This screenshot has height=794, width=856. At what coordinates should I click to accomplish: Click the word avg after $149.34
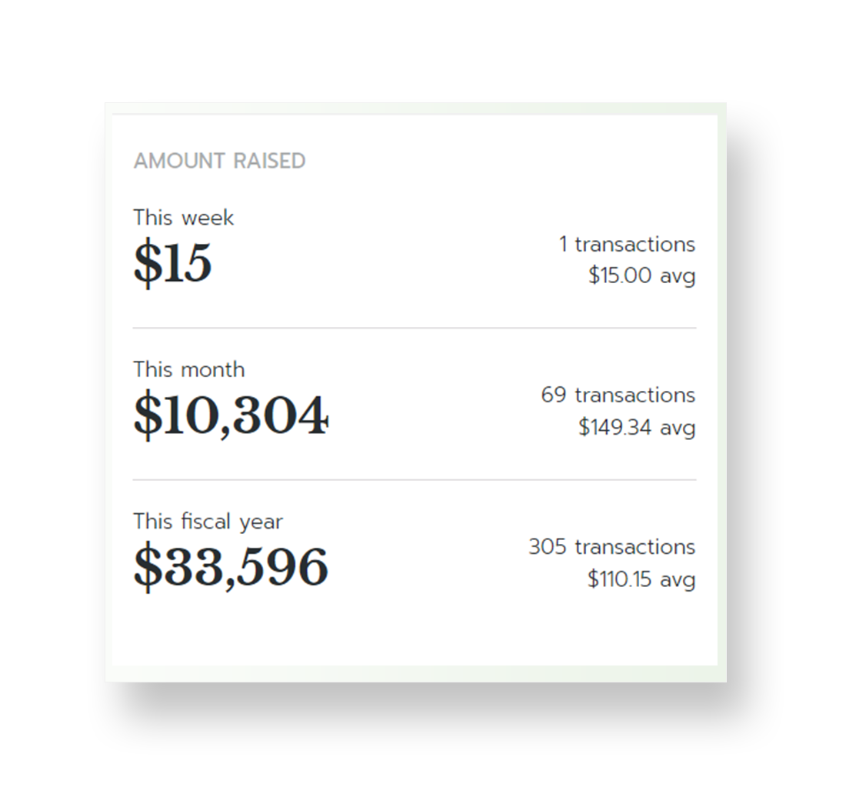click(x=677, y=428)
